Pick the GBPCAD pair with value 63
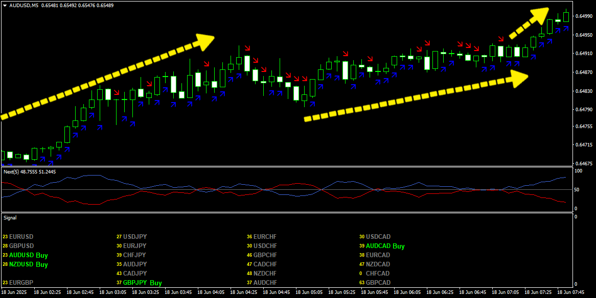Image resolution: width=596 pixels, height=298 pixels. [378, 283]
